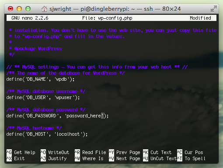Click the define('DB_USER', 'wpuser') line

(x=43, y=98)
